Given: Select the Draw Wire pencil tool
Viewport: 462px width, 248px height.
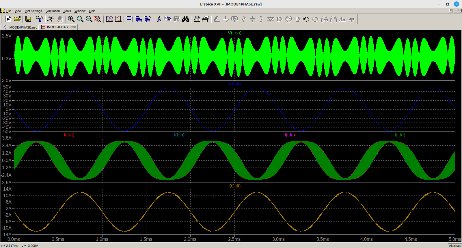Looking at the screenshot, I should coord(217,19).
